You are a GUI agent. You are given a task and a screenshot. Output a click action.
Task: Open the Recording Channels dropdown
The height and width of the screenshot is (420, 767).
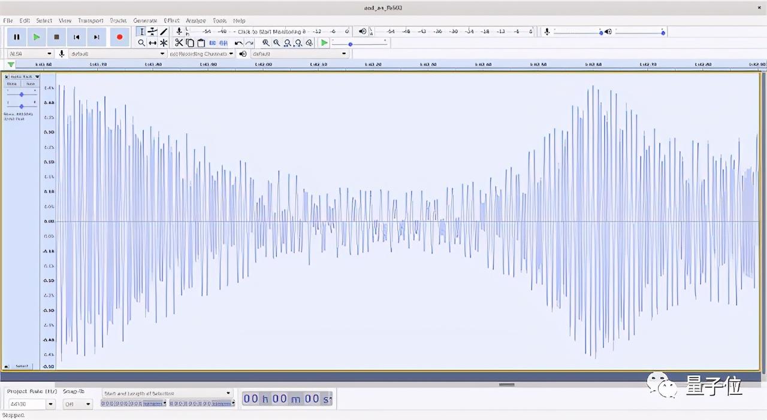201,54
